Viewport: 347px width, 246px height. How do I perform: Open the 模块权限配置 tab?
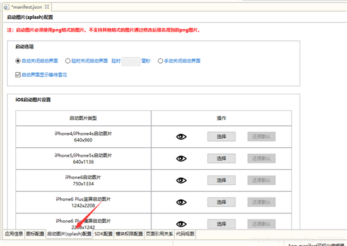coord(129,234)
